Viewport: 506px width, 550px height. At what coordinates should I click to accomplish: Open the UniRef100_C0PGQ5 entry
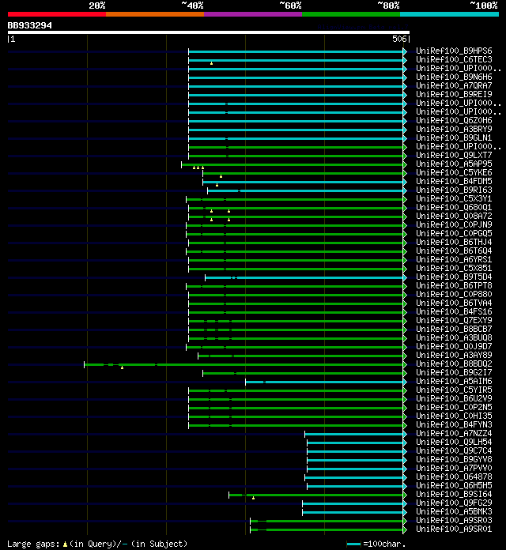[x=454, y=234]
